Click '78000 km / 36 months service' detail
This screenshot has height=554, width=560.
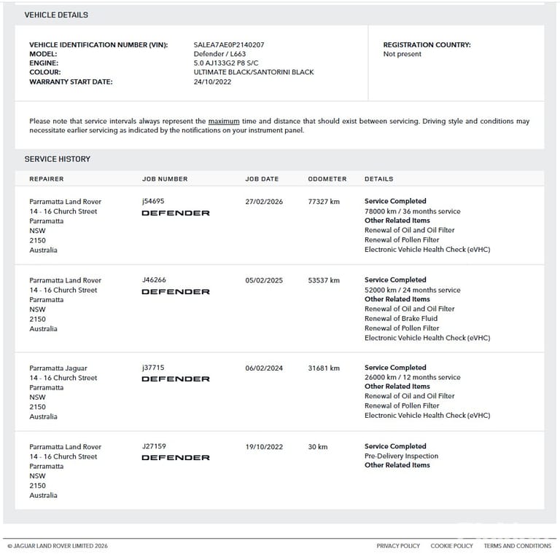pyautogui.click(x=413, y=211)
